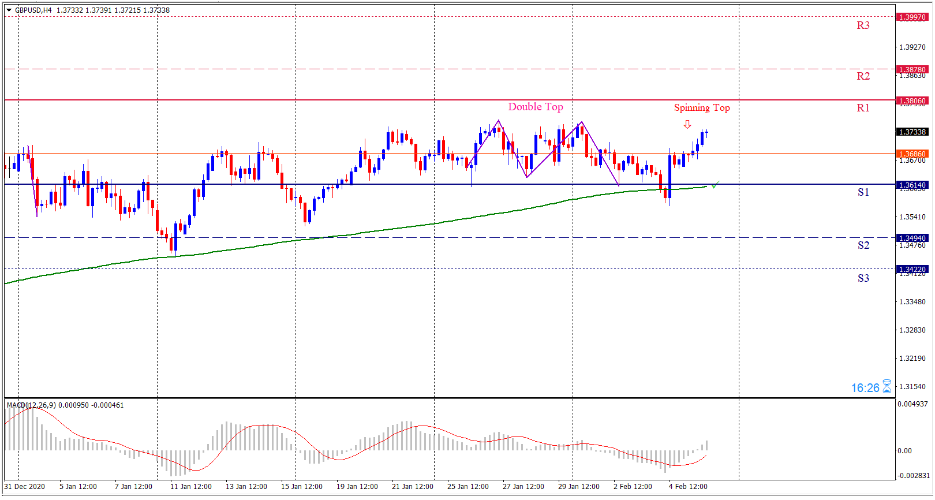Open the GBPUSD,H4 chart dropdown triangle
Image resolution: width=935 pixels, height=500 pixels.
9,10
